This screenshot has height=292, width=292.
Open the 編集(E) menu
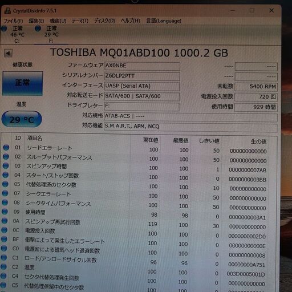click(36, 21)
